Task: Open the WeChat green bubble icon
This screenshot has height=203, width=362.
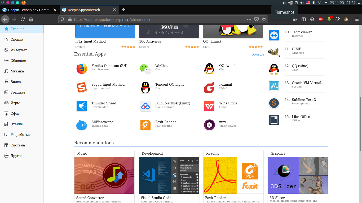Action: coord(145,69)
